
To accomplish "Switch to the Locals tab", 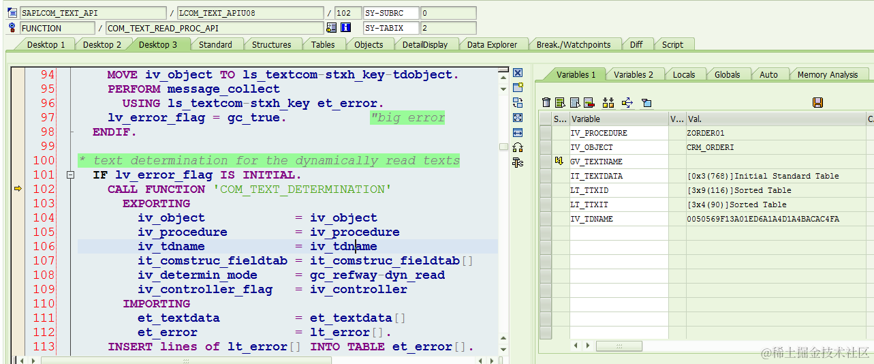I will click(684, 74).
